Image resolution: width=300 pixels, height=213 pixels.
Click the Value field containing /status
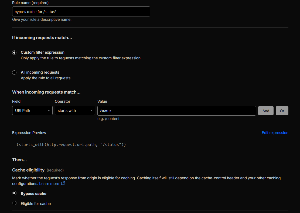(176, 111)
